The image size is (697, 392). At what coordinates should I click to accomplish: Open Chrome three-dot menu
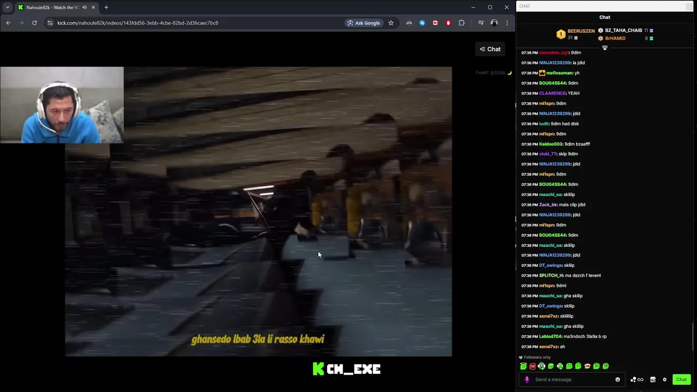point(507,23)
